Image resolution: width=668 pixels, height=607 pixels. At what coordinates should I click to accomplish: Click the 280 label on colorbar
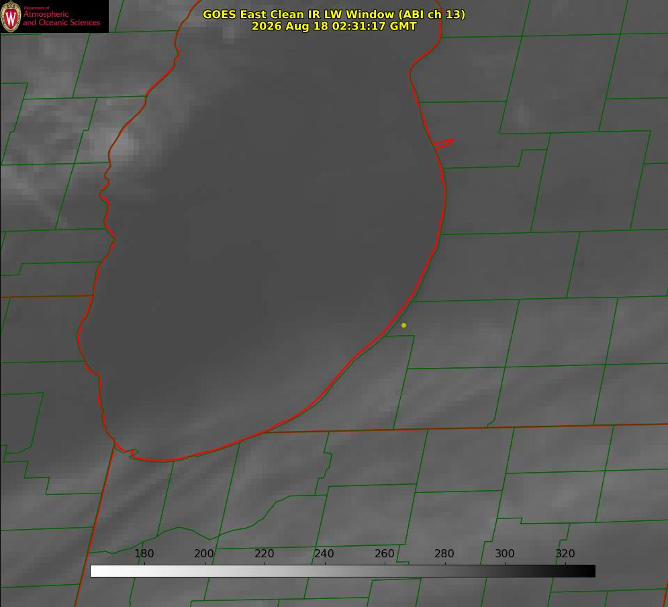click(x=444, y=553)
